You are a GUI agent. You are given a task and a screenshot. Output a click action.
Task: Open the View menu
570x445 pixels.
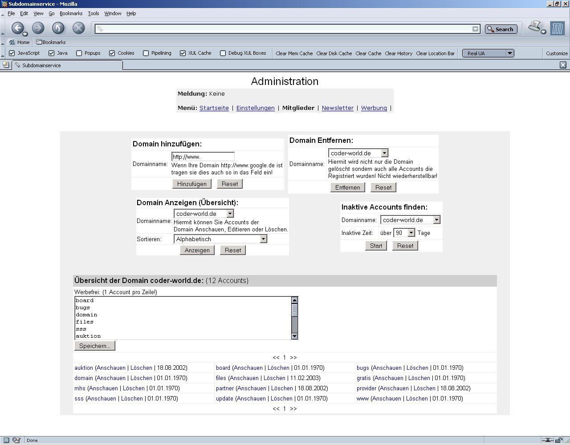coord(38,13)
